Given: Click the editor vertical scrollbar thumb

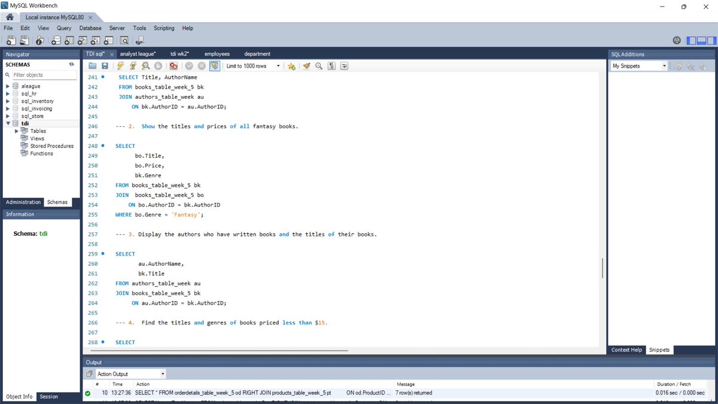Looking at the screenshot, I should 603,268.
